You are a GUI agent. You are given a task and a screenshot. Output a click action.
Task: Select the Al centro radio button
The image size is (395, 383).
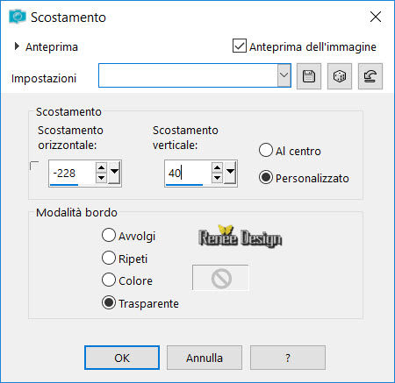click(266, 151)
